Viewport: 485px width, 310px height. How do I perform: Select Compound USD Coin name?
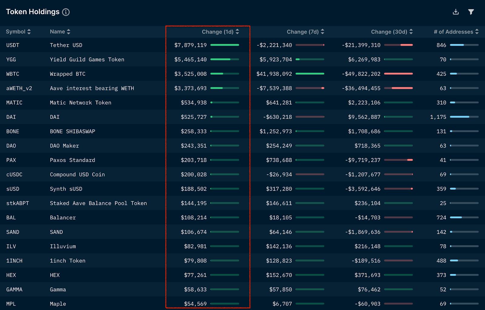tap(77, 175)
